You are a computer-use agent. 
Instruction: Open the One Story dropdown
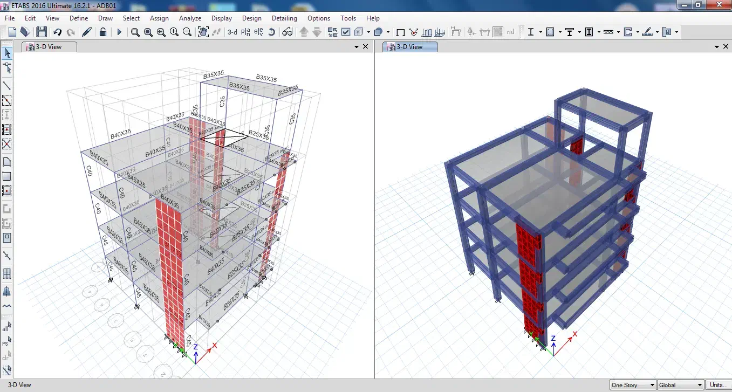[x=633, y=385]
